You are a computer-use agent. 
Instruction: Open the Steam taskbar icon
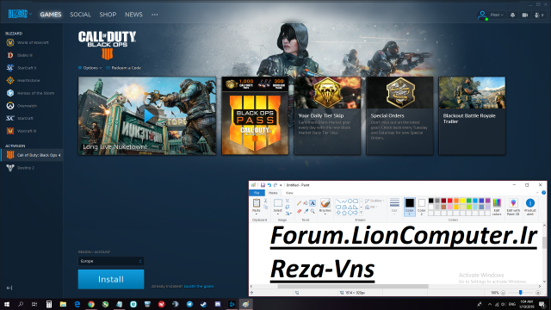203,304
